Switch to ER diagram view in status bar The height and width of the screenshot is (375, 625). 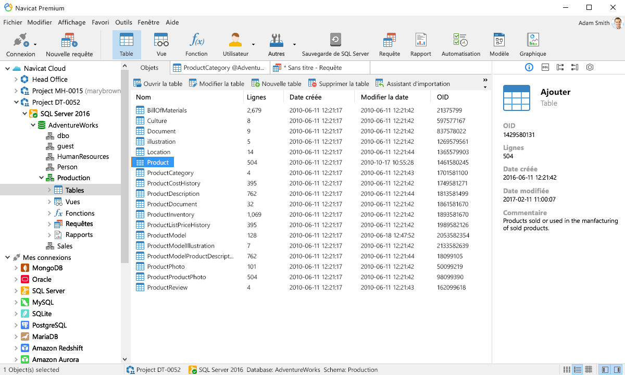point(589,369)
